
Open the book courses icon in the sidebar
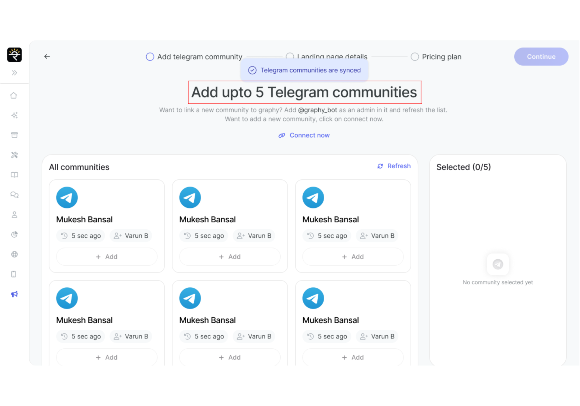coord(14,175)
